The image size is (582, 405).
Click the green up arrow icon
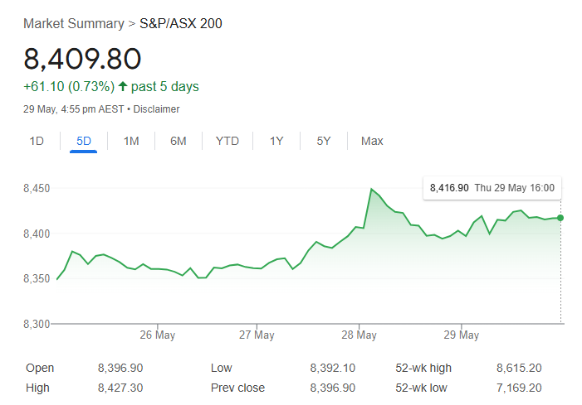(x=123, y=86)
